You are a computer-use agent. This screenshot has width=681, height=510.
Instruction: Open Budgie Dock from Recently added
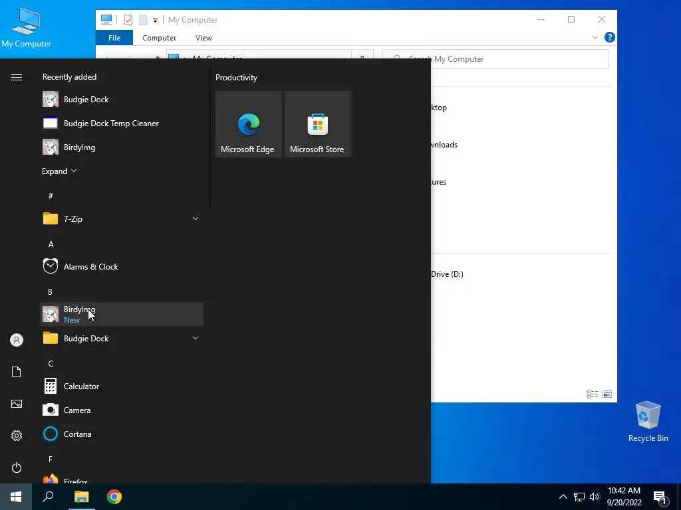[122, 100]
